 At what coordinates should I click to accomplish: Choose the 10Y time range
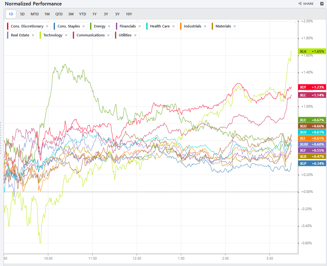[129, 14]
